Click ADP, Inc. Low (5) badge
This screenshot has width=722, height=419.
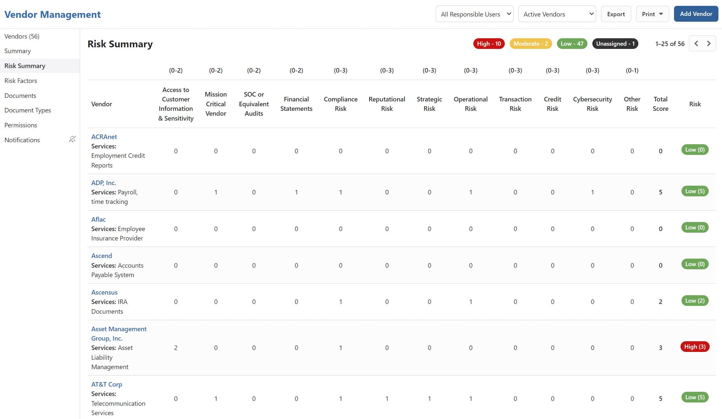(695, 191)
